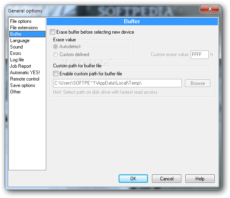Click the Custom erase value field
Screen dimensions: 230x198
coord(199,55)
